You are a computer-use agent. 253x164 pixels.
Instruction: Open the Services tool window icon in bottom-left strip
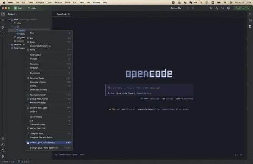[3, 139]
